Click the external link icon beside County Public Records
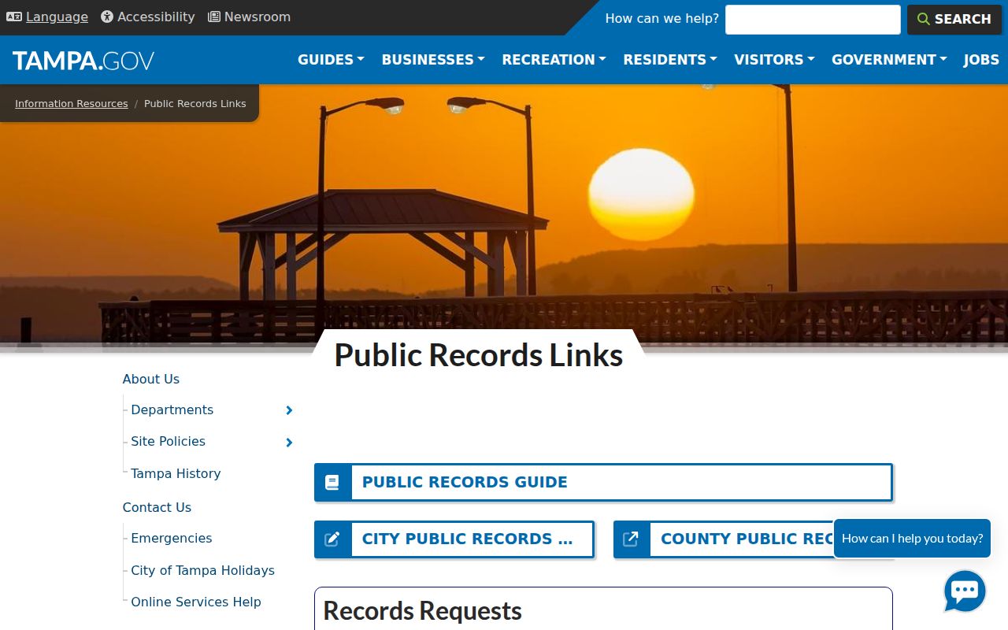 [x=631, y=539]
